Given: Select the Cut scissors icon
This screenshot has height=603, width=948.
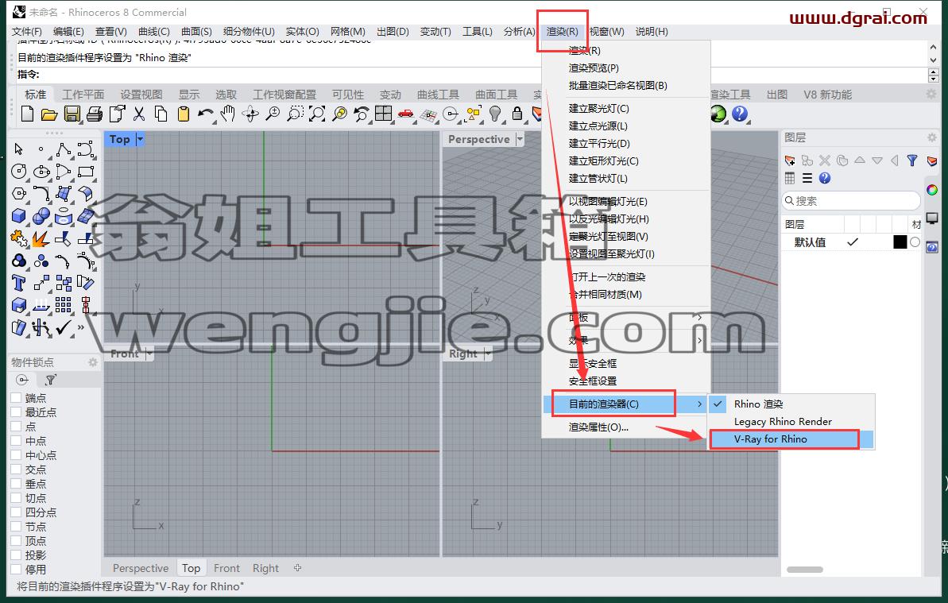Looking at the screenshot, I should pos(139,114).
